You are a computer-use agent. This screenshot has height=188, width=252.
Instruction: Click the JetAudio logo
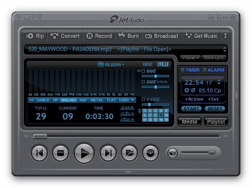click(x=126, y=19)
